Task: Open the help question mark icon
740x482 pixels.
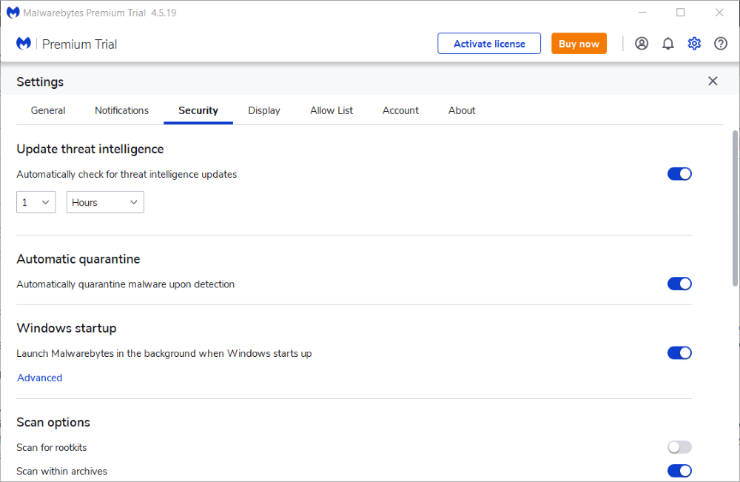Action: [x=721, y=44]
